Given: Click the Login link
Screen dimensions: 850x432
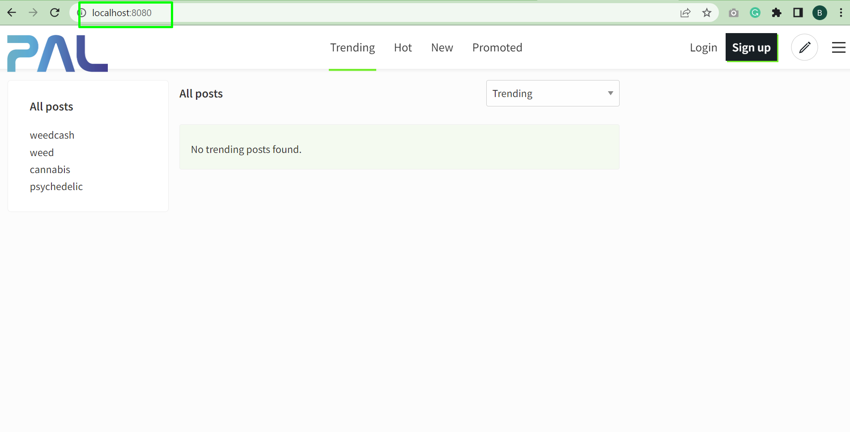Looking at the screenshot, I should tap(703, 48).
